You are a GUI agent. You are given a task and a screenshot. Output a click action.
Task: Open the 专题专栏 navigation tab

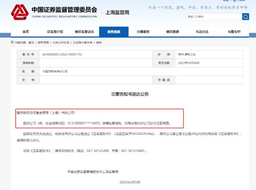click(x=234, y=32)
